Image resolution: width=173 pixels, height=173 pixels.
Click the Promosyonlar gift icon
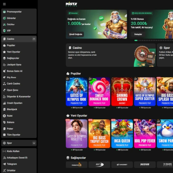(4, 12)
